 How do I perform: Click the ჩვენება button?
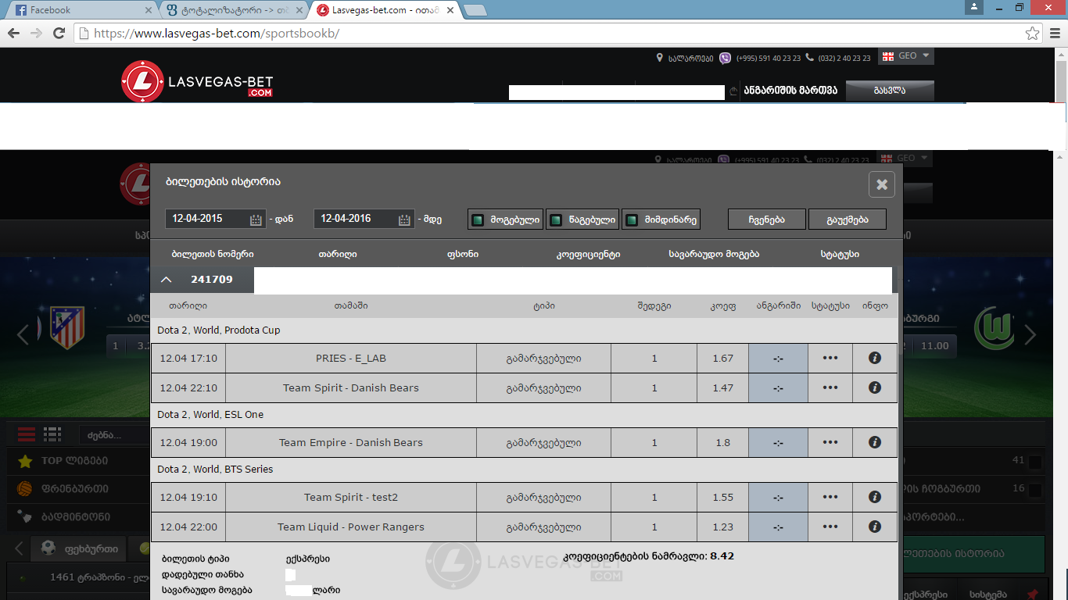point(767,220)
